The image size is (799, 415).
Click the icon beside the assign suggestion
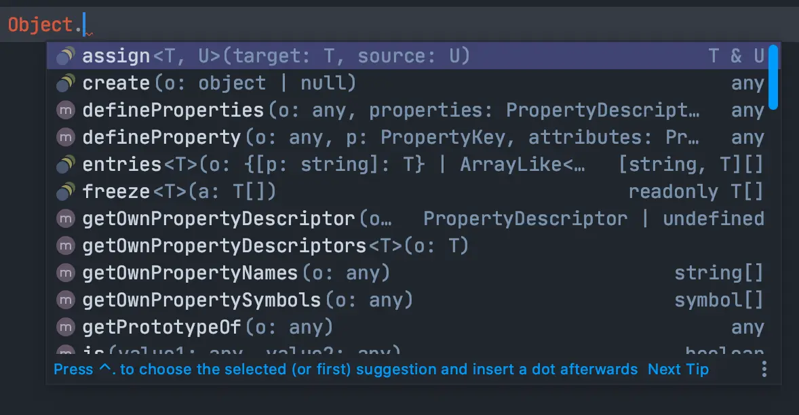pos(65,56)
